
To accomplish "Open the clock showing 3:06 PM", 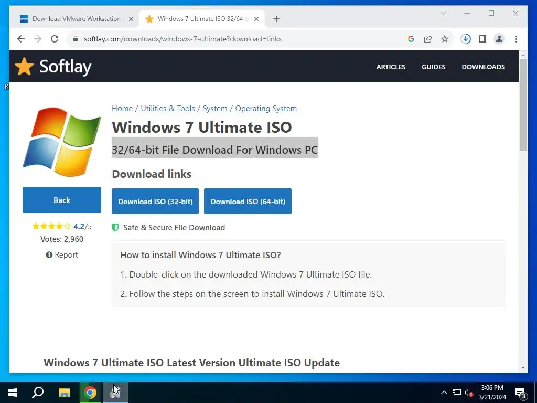I will click(492, 393).
